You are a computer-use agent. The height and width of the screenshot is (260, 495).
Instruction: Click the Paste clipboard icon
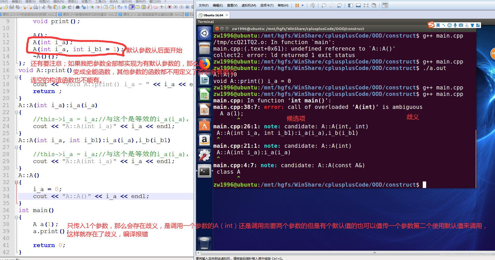56,7
